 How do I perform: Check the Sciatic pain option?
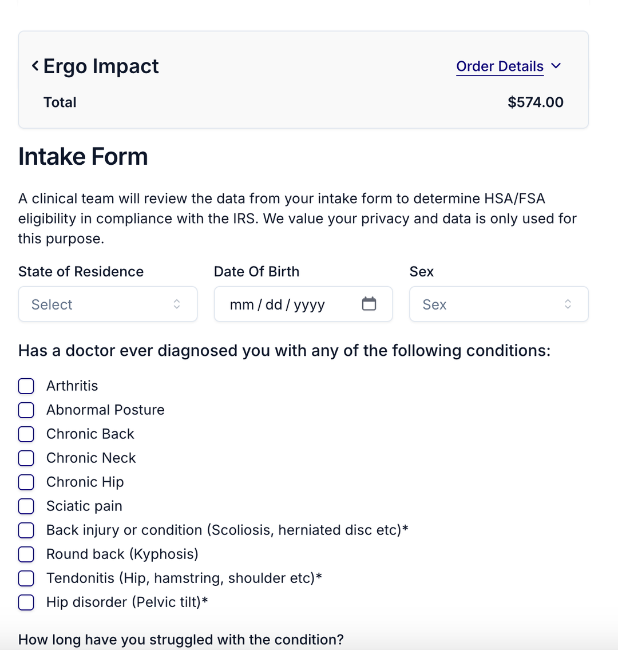[x=26, y=506]
